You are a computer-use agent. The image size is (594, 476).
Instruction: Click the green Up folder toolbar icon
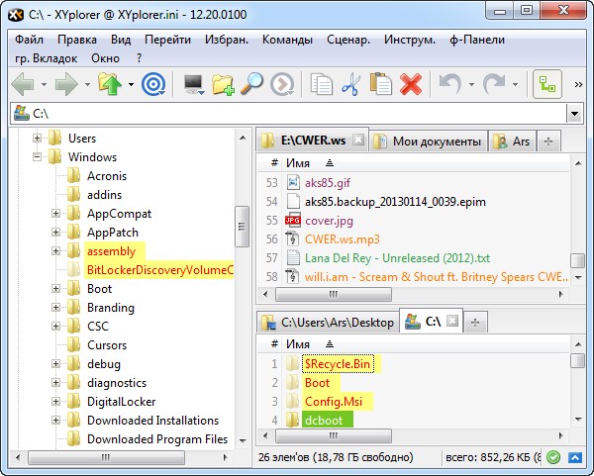click(109, 85)
